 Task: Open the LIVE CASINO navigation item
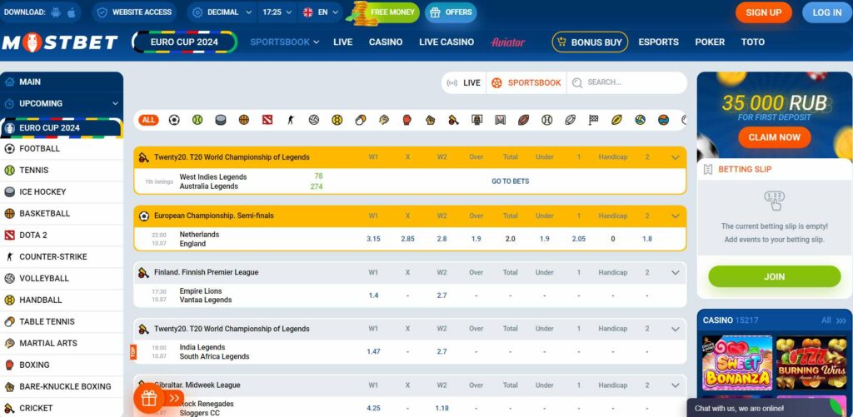446,42
